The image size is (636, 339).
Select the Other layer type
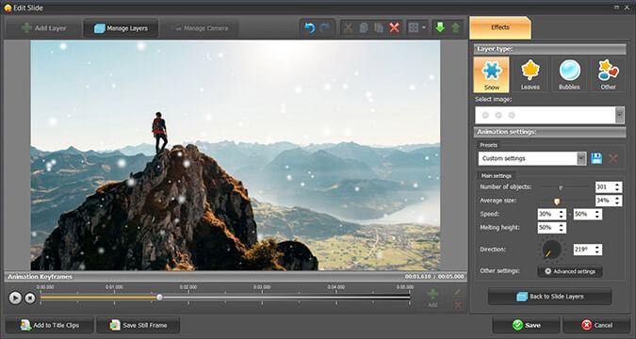click(608, 74)
